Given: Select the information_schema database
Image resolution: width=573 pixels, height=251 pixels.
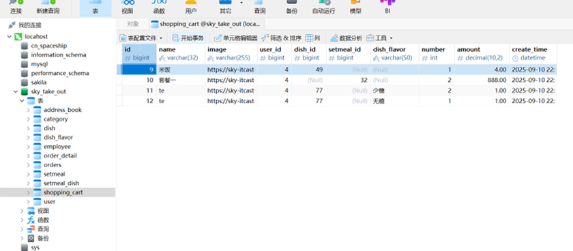Looking at the screenshot, I should tap(59, 55).
